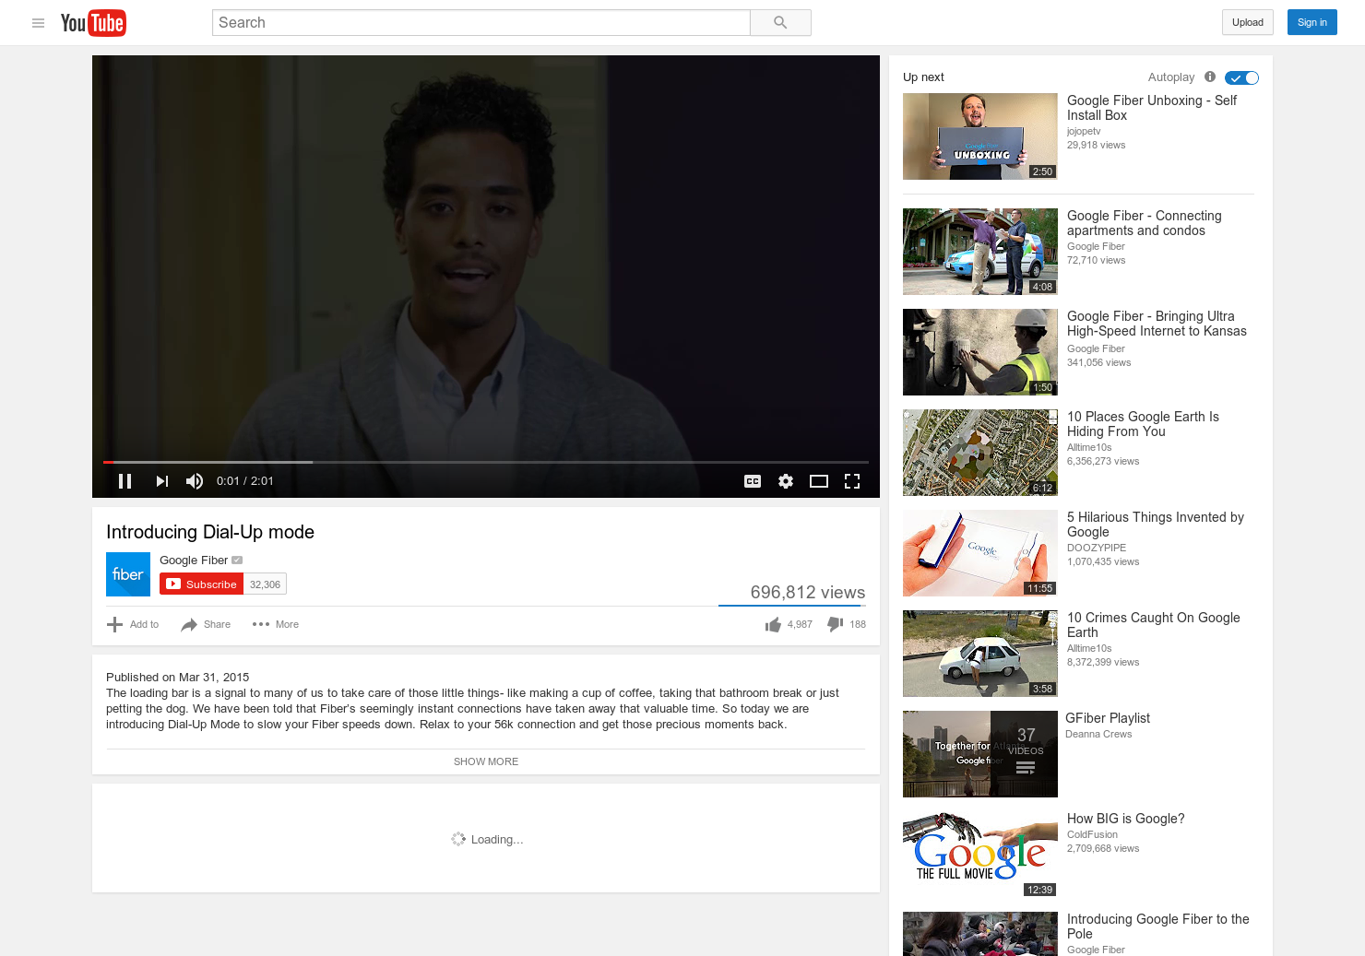This screenshot has height=956, width=1365.
Task: Open How BIG is Google? thumbnail
Action: 980,855
